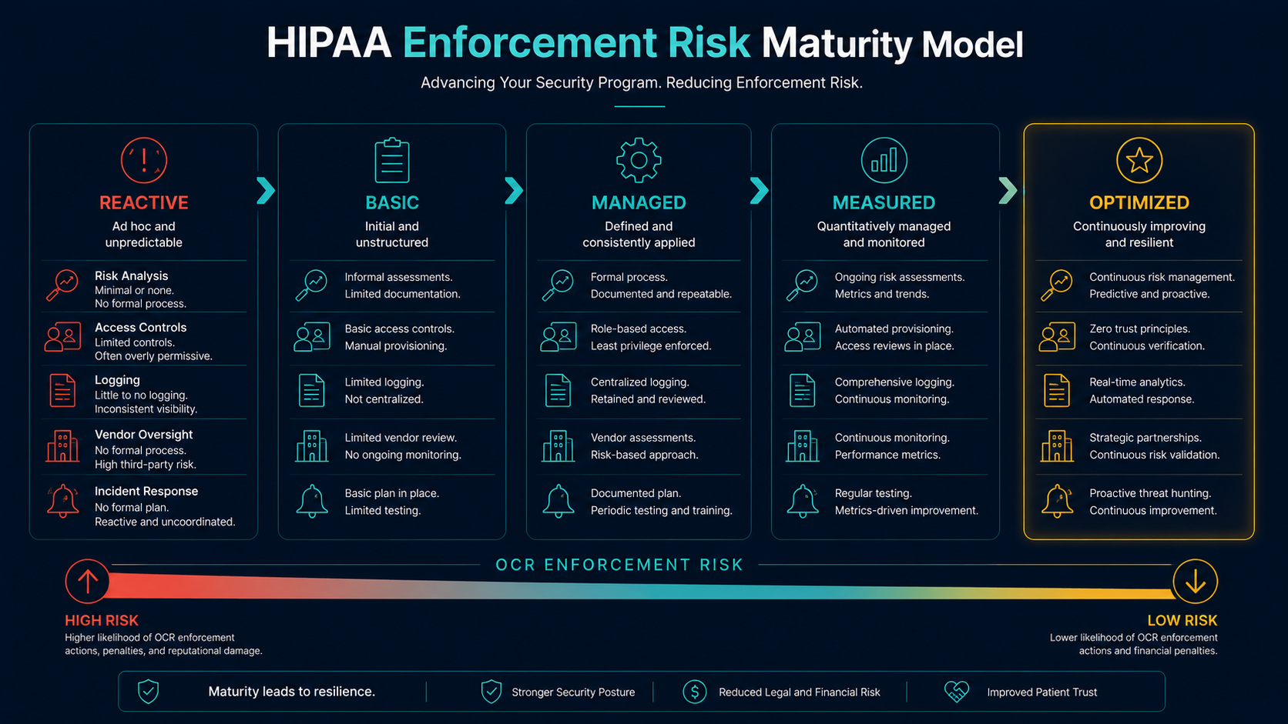Click the 'Stronger Security Posture' text
Image resolution: width=1288 pixels, height=724 pixels.
[573, 692]
